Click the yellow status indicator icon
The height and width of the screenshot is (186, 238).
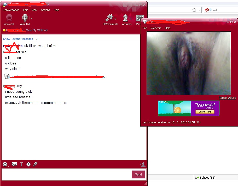[x=4, y=30]
